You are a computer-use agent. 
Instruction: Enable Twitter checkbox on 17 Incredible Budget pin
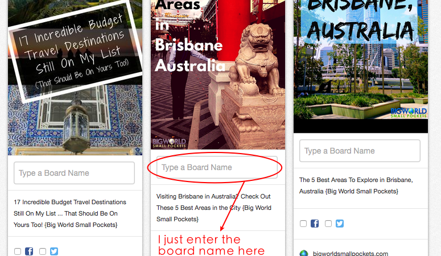[43, 251]
